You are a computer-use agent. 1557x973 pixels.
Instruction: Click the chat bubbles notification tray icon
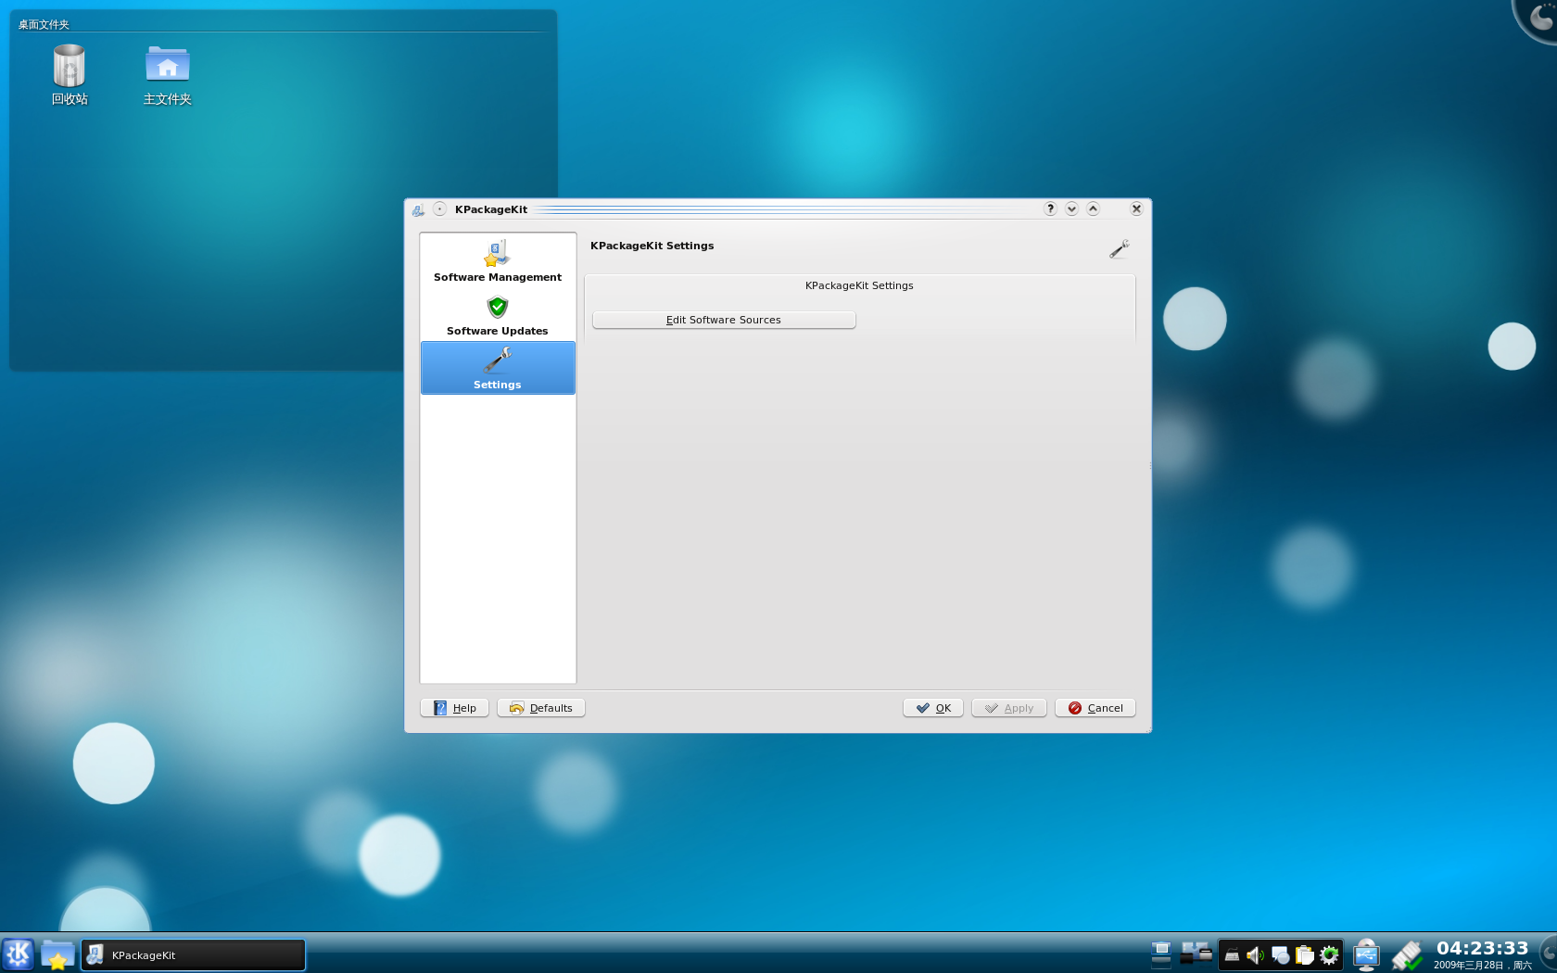point(1280,955)
